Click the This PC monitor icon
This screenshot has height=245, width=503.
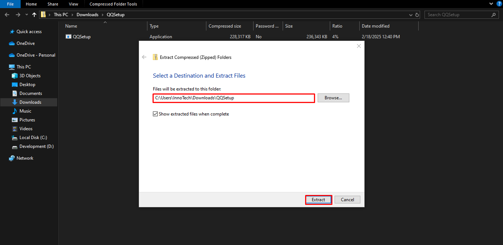click(x=12, y=67)
